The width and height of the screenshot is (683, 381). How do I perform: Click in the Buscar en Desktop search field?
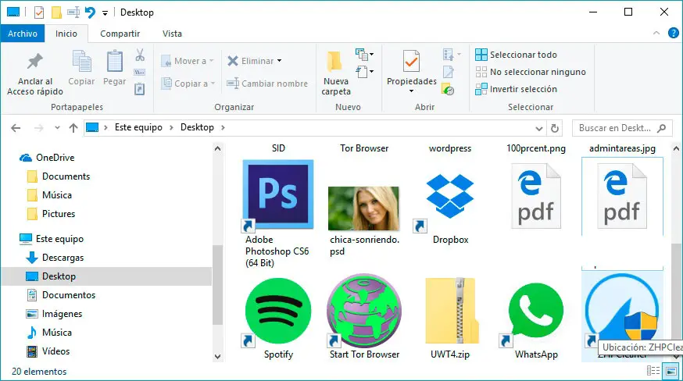point(621,128)
